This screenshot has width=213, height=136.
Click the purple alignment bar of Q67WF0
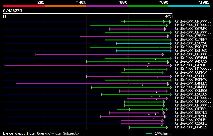(137, 29)
